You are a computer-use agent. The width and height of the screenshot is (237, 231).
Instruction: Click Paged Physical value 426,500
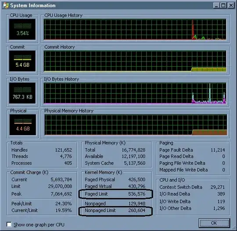pos(137,180)
